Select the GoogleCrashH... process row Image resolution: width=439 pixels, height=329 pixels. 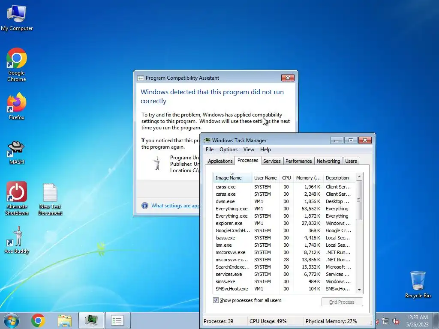tap(284, 230)
